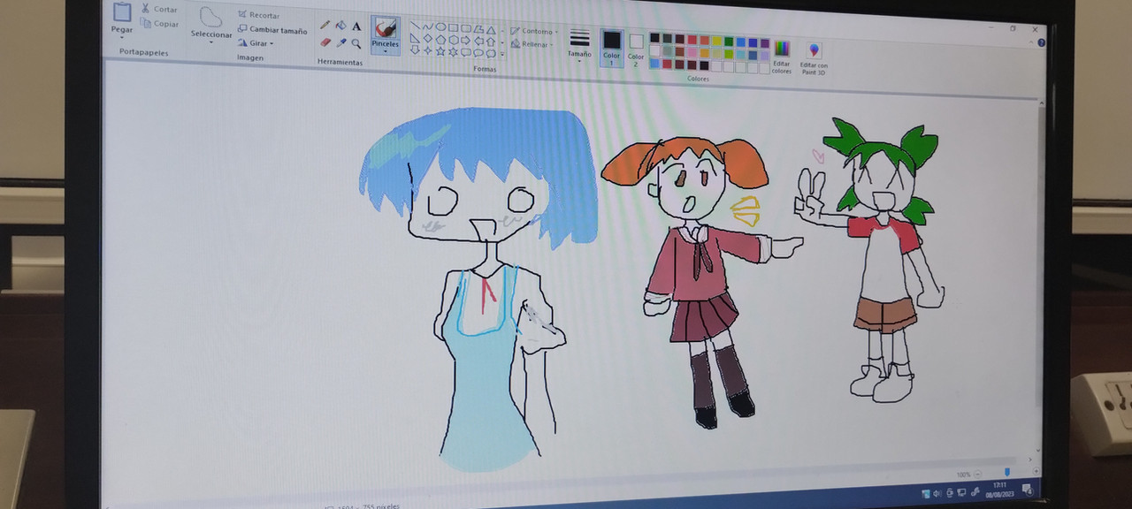Screen dimensions: 1132x509
Task: Pick the pink color swatch
Action: click(x=692, y=52)
